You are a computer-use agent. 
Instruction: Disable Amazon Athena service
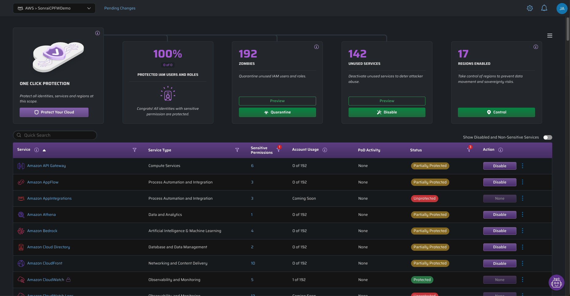(500, 215)
